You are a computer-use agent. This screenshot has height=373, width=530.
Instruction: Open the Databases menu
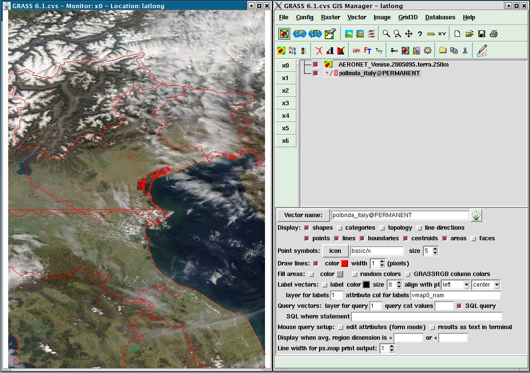440,17
